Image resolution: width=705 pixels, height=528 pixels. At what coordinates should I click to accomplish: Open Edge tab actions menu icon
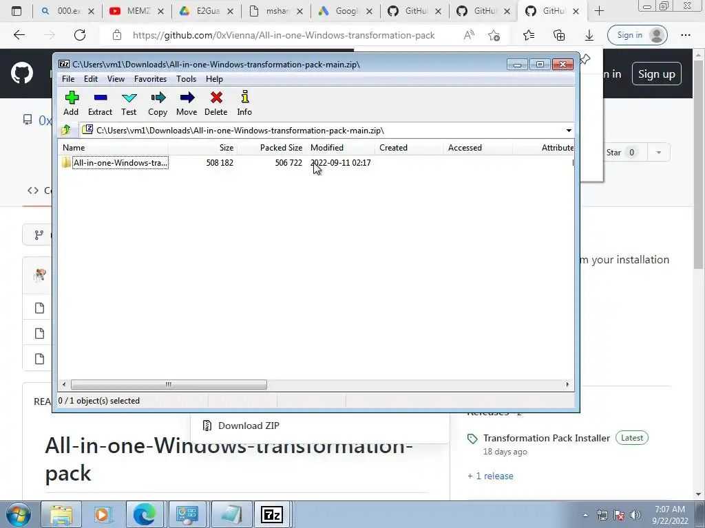tap(17, 11)
